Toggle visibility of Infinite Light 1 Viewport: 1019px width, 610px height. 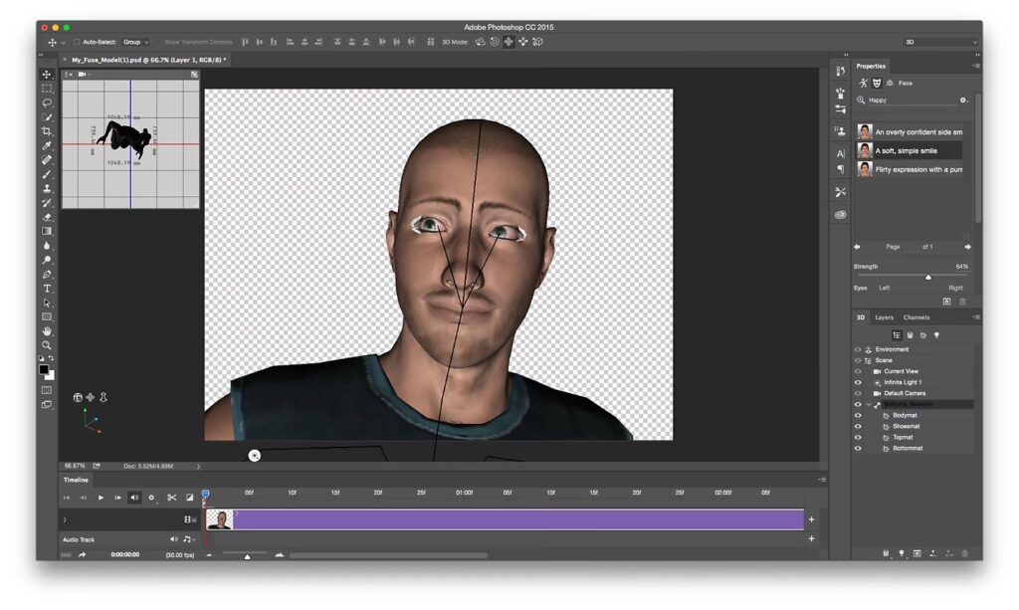[x=858, y=382]
